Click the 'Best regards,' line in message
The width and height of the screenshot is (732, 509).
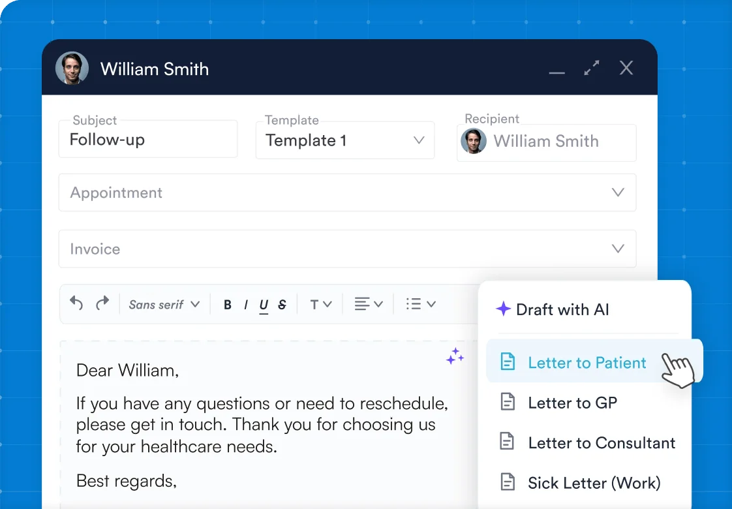tap(127, 480)
